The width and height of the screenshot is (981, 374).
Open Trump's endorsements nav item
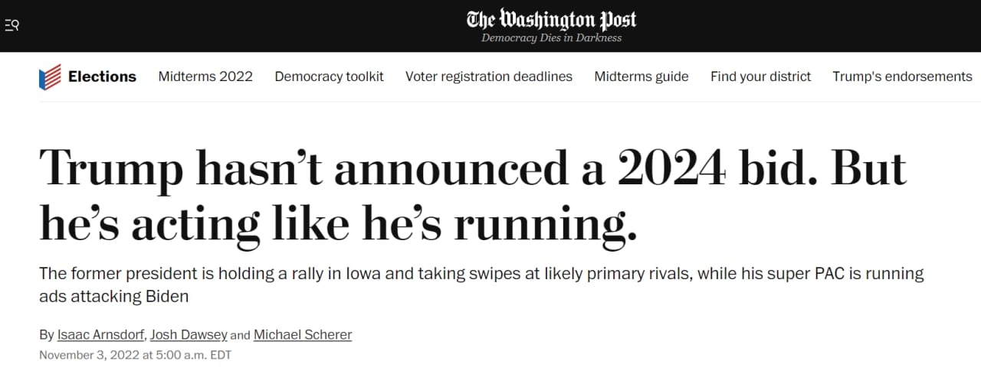pos(902,76)
